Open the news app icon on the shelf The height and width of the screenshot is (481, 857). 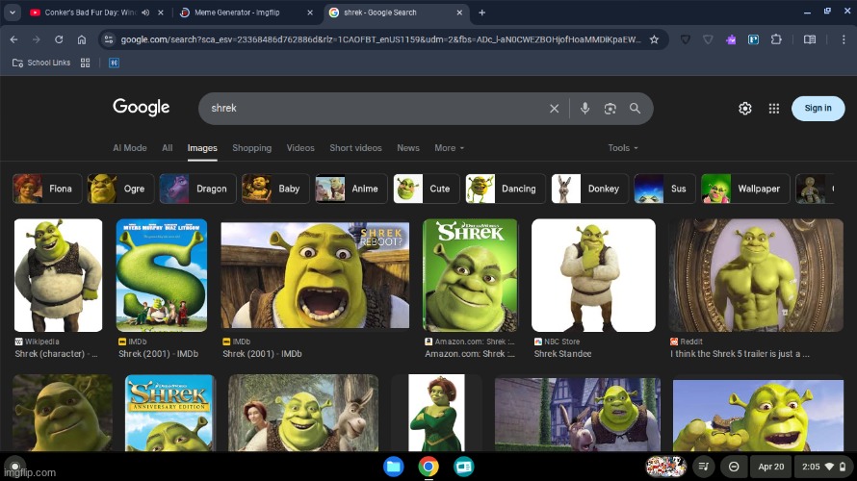point(463,467)
